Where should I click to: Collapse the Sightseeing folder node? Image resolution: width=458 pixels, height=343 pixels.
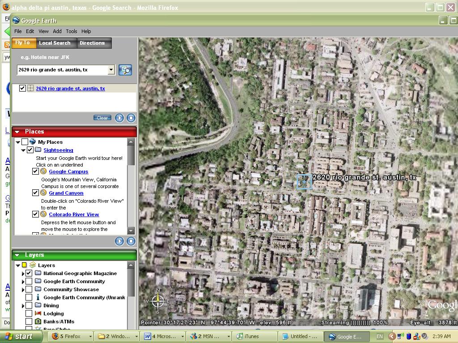(x=23, y=150)
